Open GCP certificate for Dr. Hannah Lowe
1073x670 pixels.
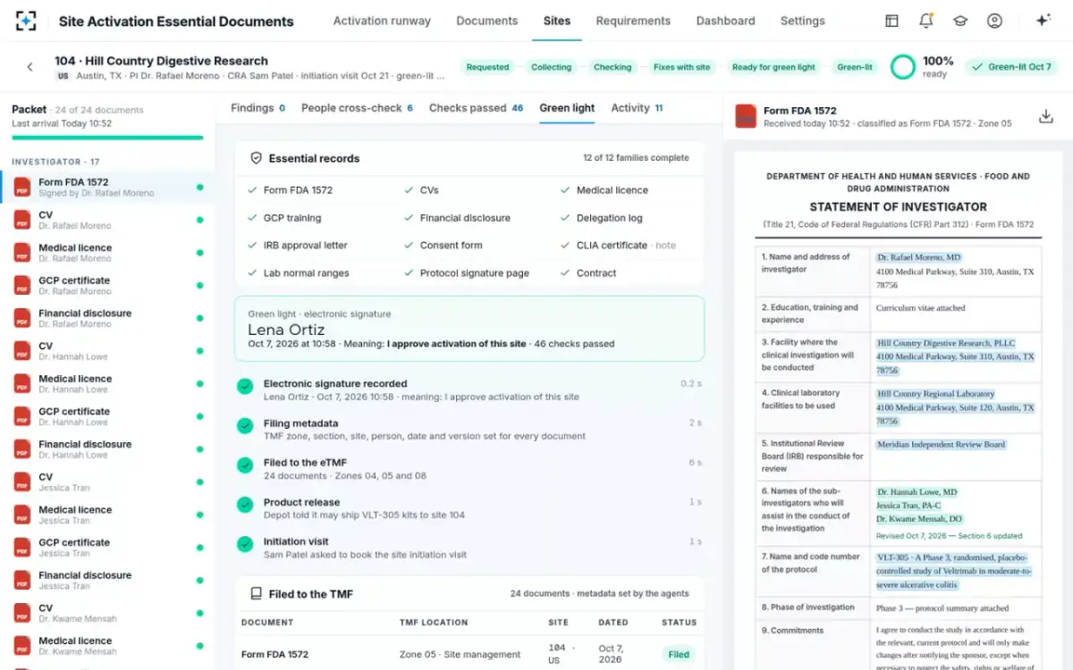click(x=107, y=416)
